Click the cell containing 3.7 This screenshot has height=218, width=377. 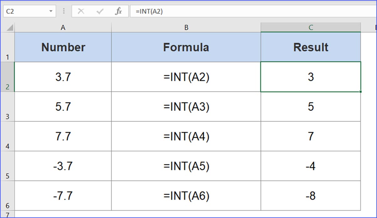coord(63,77)
